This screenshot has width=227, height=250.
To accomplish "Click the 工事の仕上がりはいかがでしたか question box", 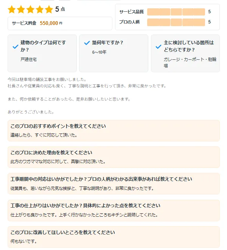I will 113,210.
